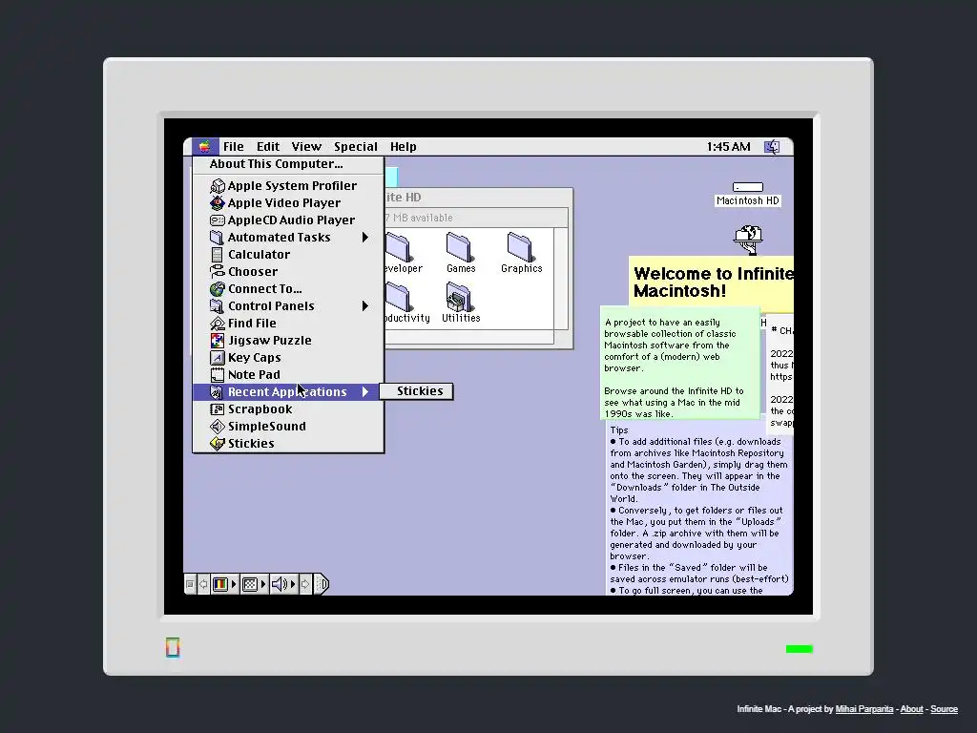977x733 pixels.
Task: Click the Infinite HD window's vertical scrollbar
Action: point(561,278)
